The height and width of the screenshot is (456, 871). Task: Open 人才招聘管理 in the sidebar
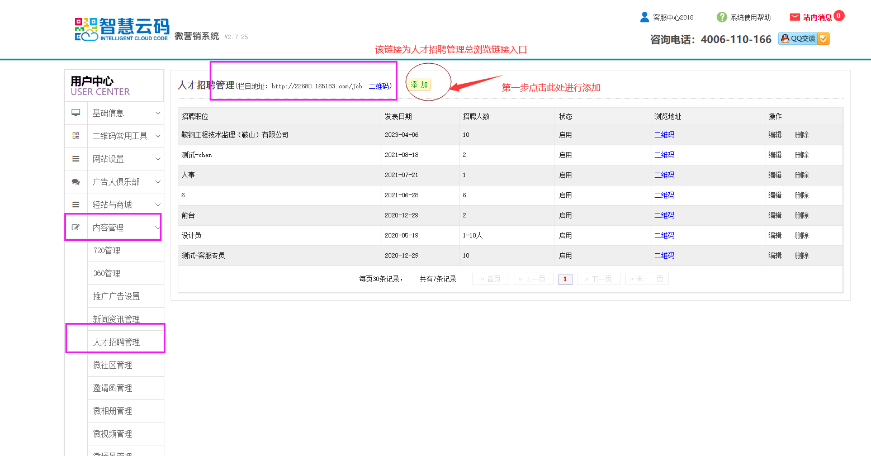click(116, 342)
